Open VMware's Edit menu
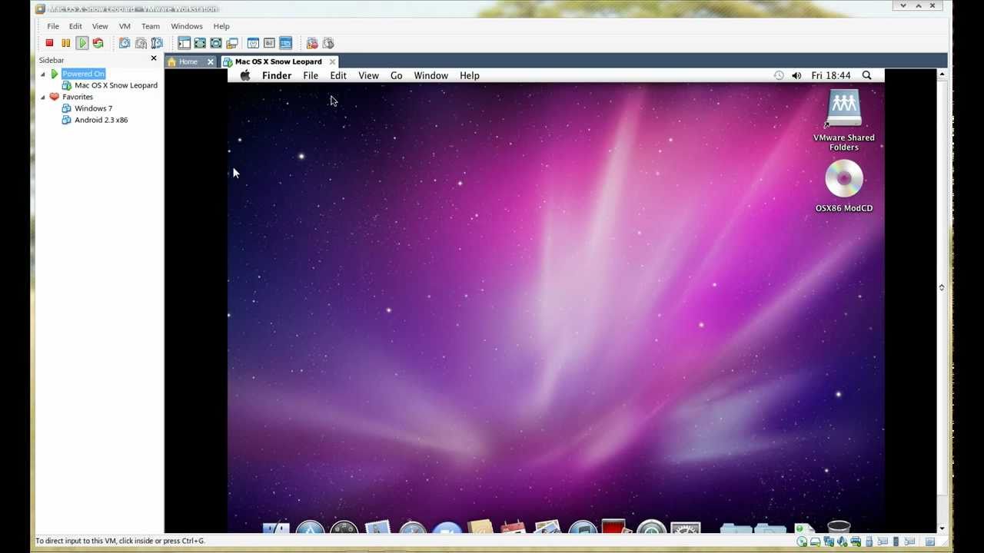 click(x=75, y=26)
